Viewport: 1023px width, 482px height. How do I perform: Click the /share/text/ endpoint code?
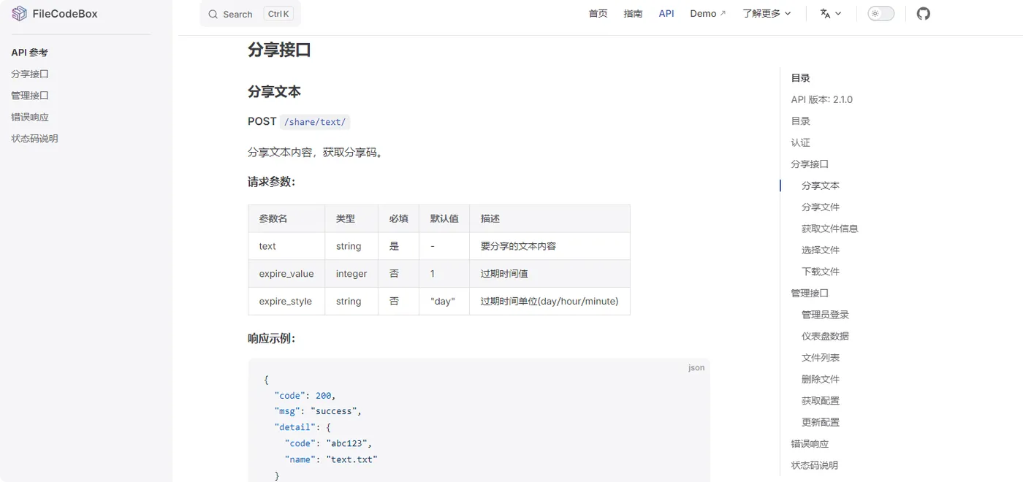pos(315,122)
